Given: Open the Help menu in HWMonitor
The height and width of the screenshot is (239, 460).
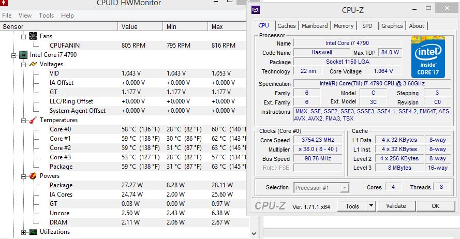Looking at the screenshot, I should pyautogui.click(x=67, y=15).
